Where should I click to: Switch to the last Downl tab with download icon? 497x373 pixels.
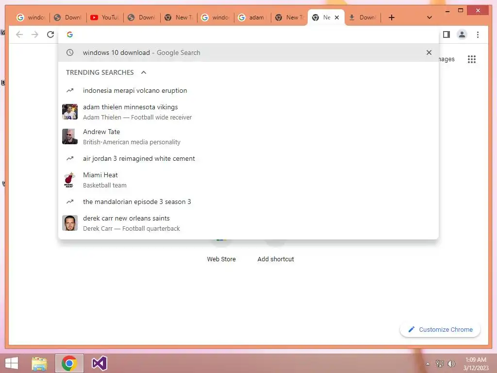tap(363, 17)
